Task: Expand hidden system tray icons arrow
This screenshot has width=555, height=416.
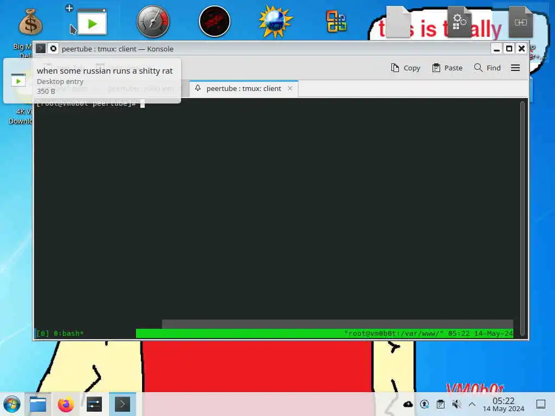Action: coord(472,404)
